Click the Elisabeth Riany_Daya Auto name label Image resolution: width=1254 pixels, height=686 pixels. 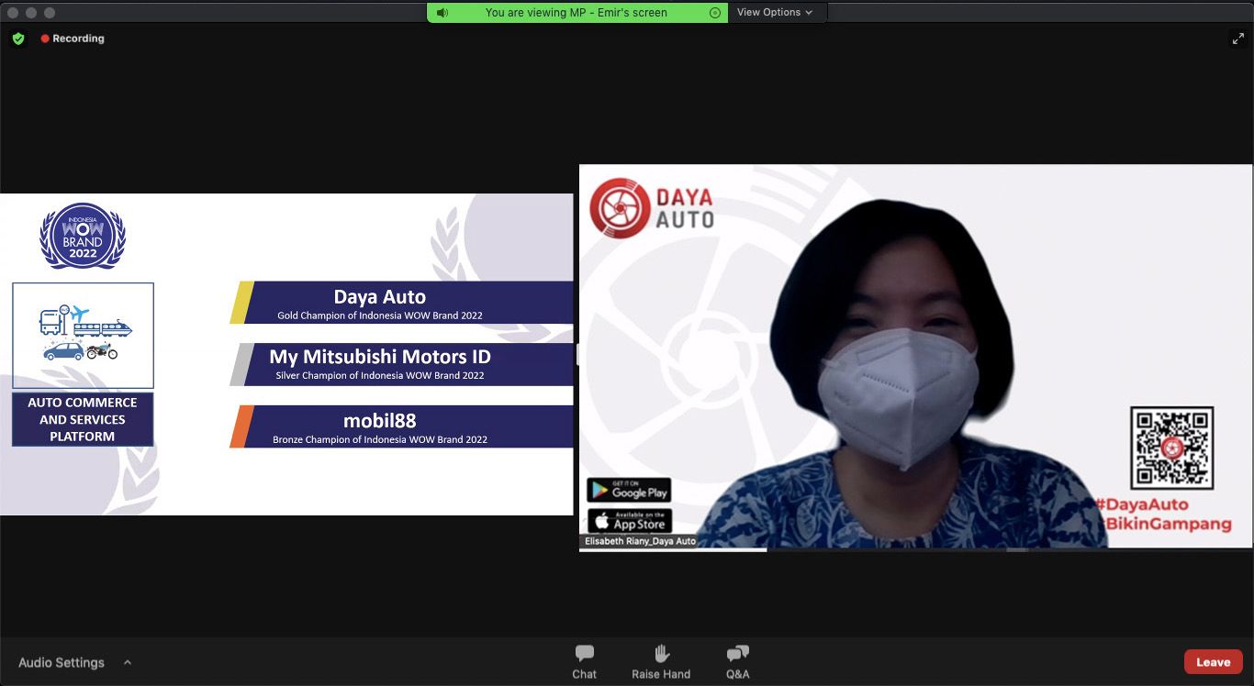click(640, 541)
